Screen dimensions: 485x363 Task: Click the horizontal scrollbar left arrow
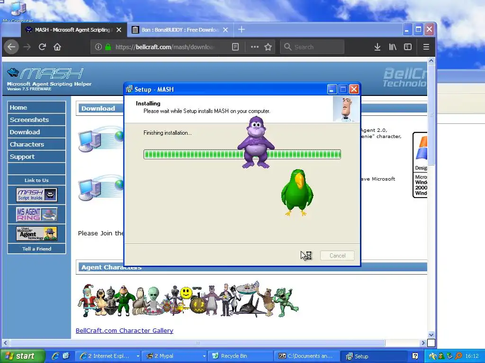point(6,343)
